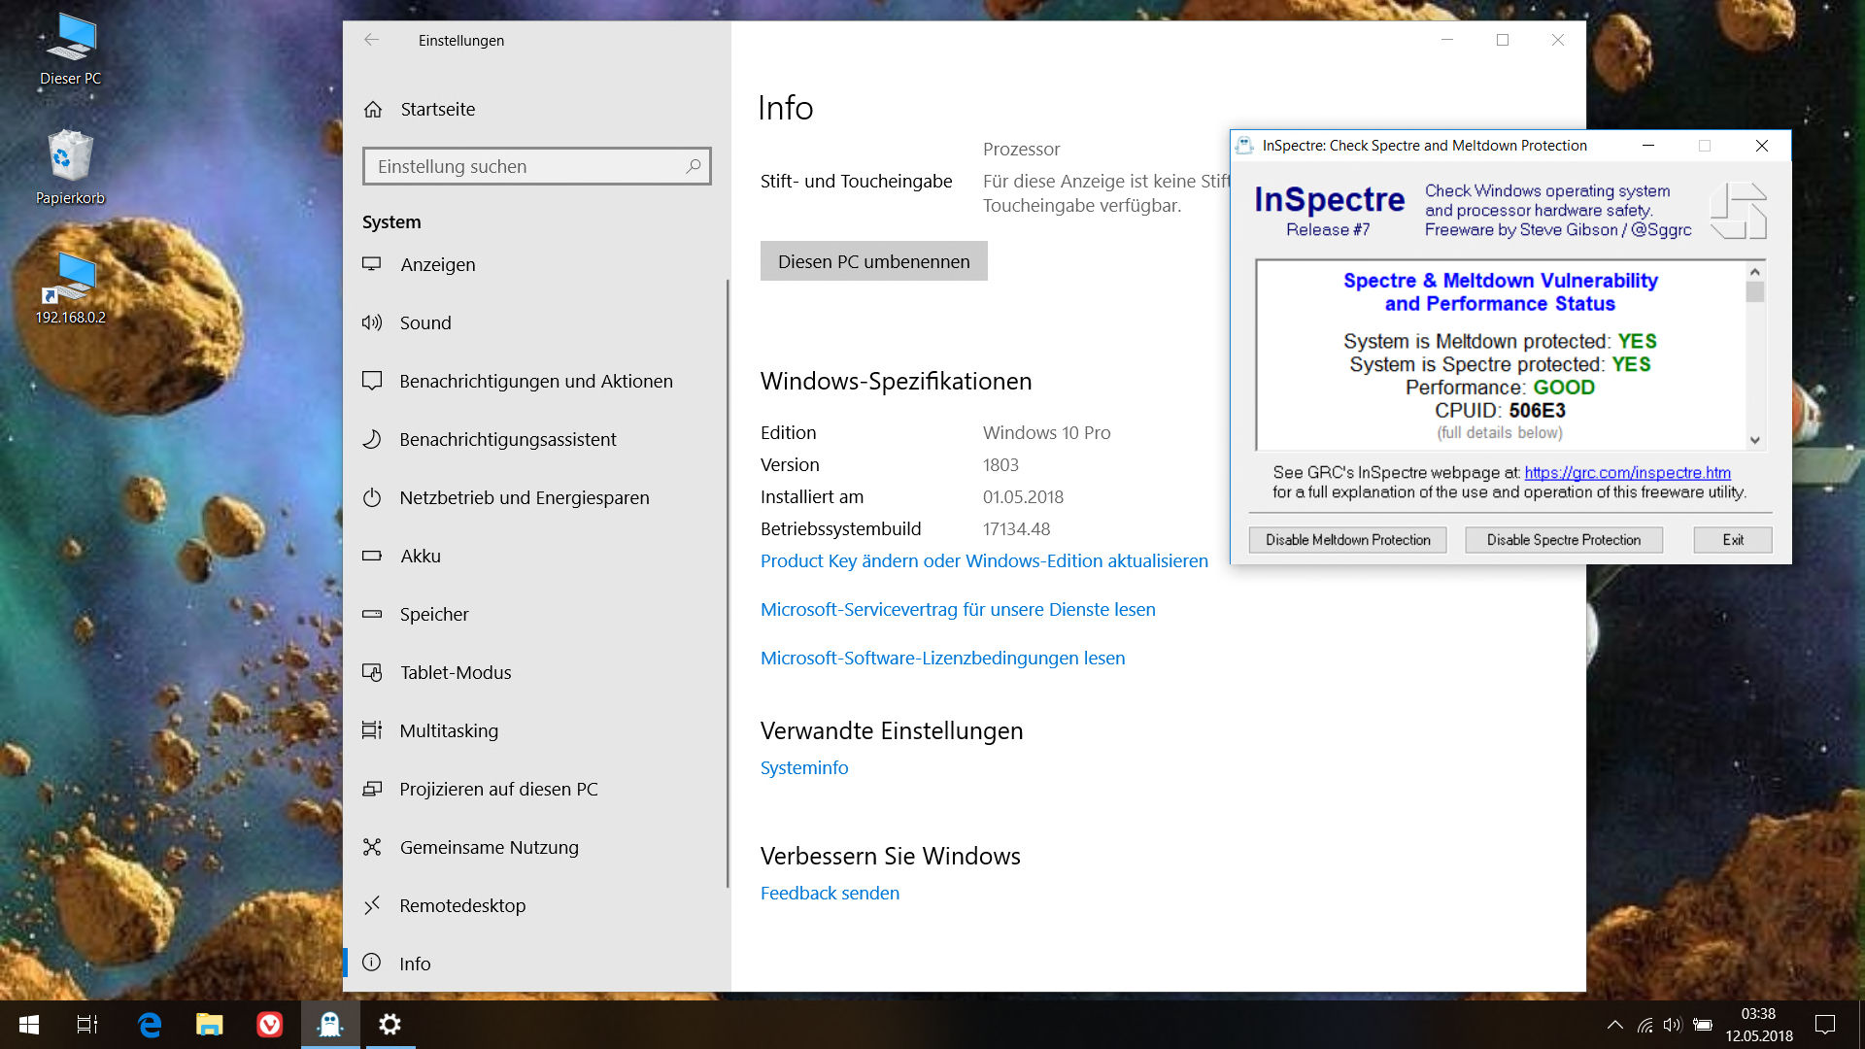Open the grc.com/inspectre.htm link
Image resolution: width=1865 pixels, height=1049 pixels.
tap(1627, 472)
